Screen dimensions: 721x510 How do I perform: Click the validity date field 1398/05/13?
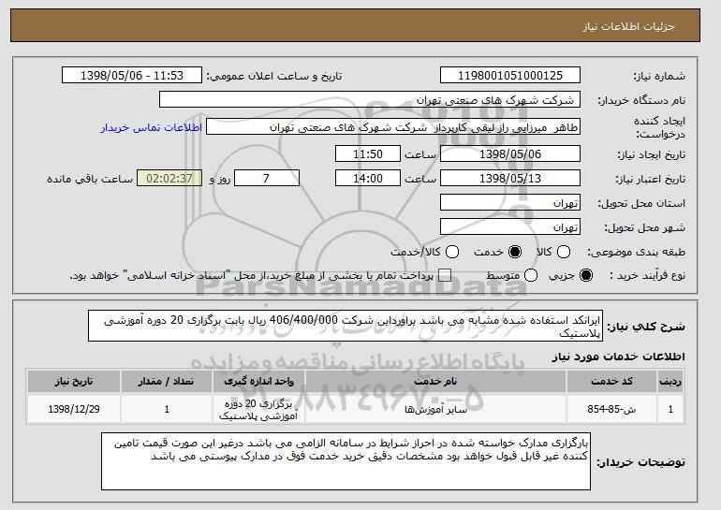[510, 178]
